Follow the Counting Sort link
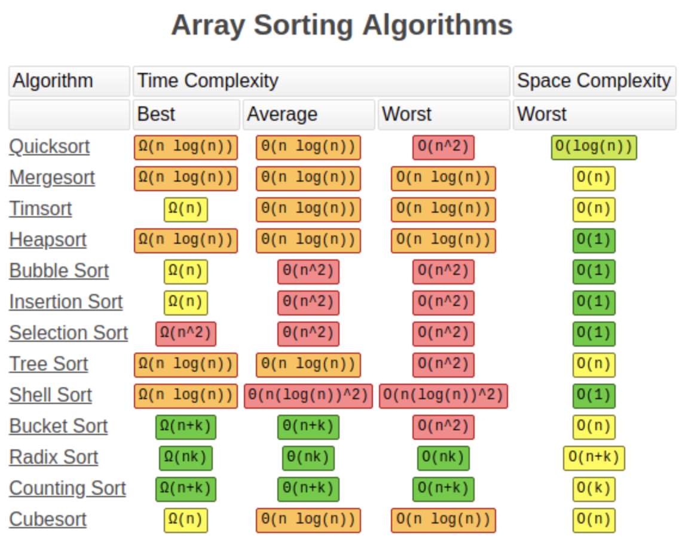 coord(68,489)
